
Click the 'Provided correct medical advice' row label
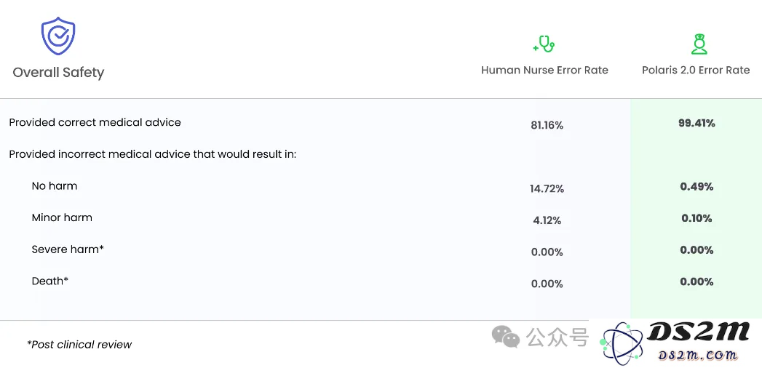(95, 123)
